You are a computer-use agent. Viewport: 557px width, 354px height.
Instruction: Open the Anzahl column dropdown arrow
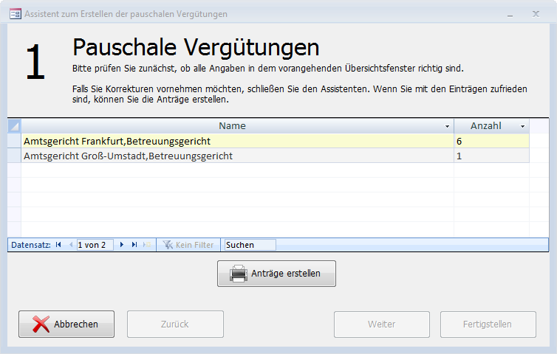pos(522,126)
